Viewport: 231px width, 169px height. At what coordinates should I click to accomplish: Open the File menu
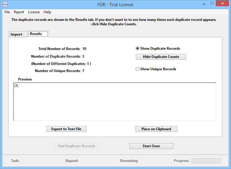click(x=7, y=12)
